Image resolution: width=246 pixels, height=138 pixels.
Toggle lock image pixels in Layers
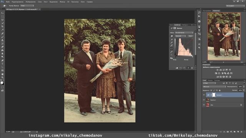[x=214, y=90]
